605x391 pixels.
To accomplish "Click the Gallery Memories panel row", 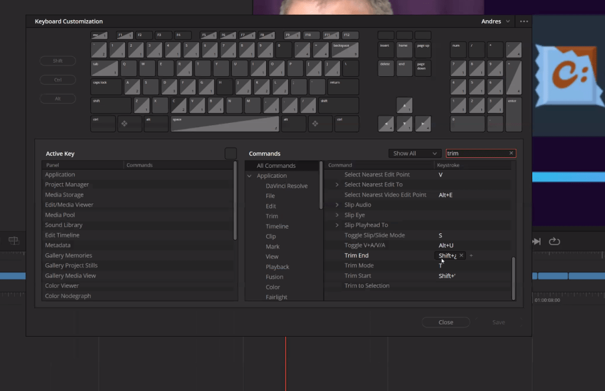I will point(138,255).
